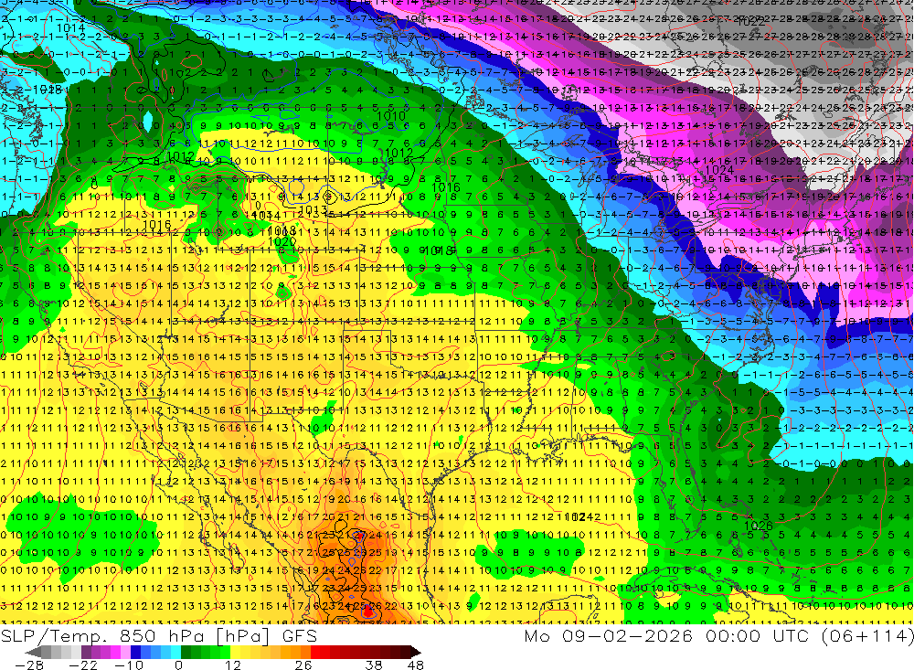914x670 pixels.
Task: Click the map title 'SLP/Temp. 850 hPa [hPa] GFS'
Action: point(158,635)
